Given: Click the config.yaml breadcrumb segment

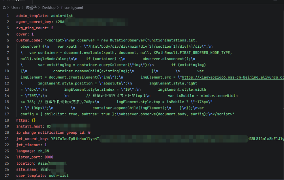Looking at the screenshot, I should pos(74,7).
